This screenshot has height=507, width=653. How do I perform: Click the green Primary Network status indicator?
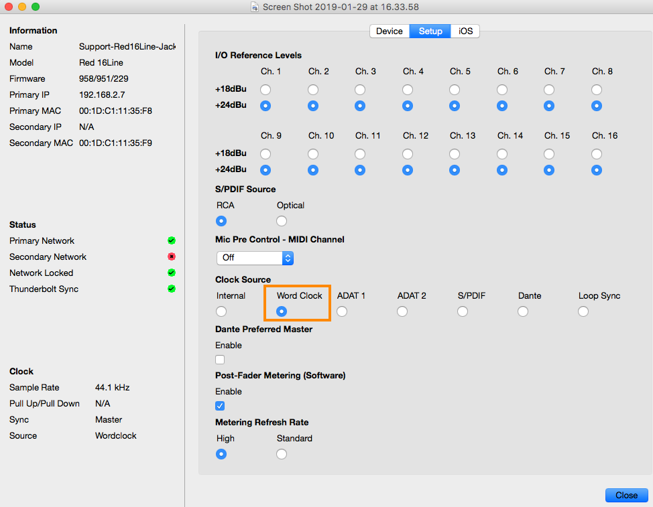pyautogui.click(x=172, y=240)
